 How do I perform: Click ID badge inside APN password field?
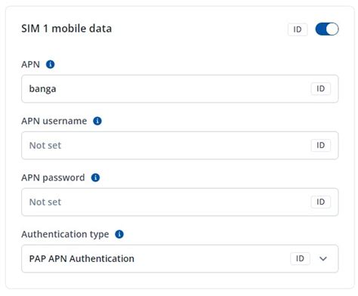click(x=321, y=202)
